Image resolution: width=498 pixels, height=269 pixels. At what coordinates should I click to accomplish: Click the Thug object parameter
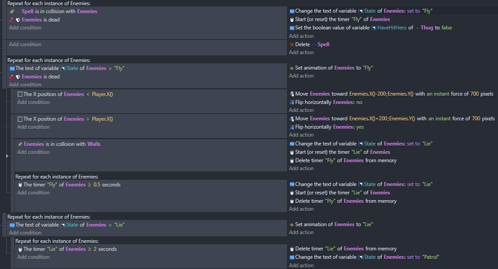pos(426,28)
